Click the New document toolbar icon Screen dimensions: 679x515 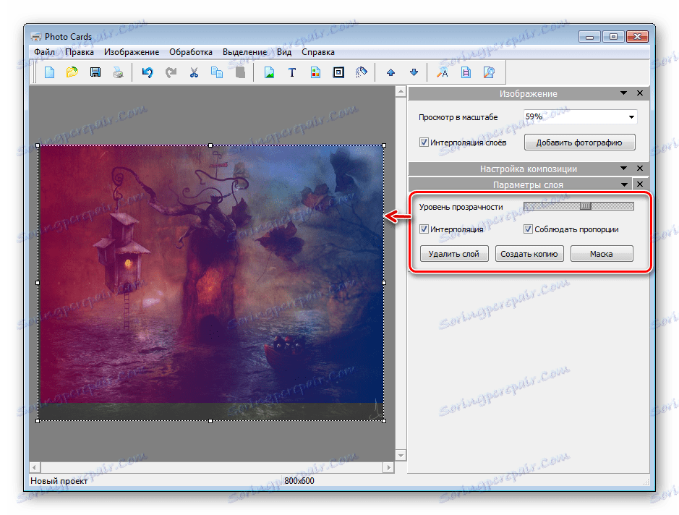pyautogui.click(x=50, y=72)
